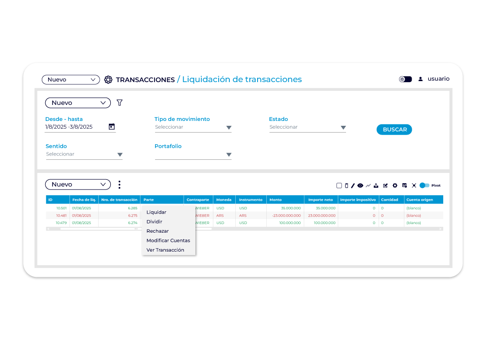Choose Modificar Cuentas in context menu
The height and width of the screenshot is (340, 486).
tap(168, 240)
